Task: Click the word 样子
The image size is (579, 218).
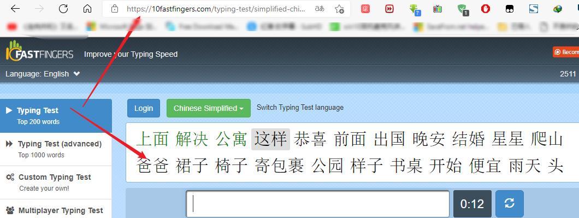Action: 367,166
